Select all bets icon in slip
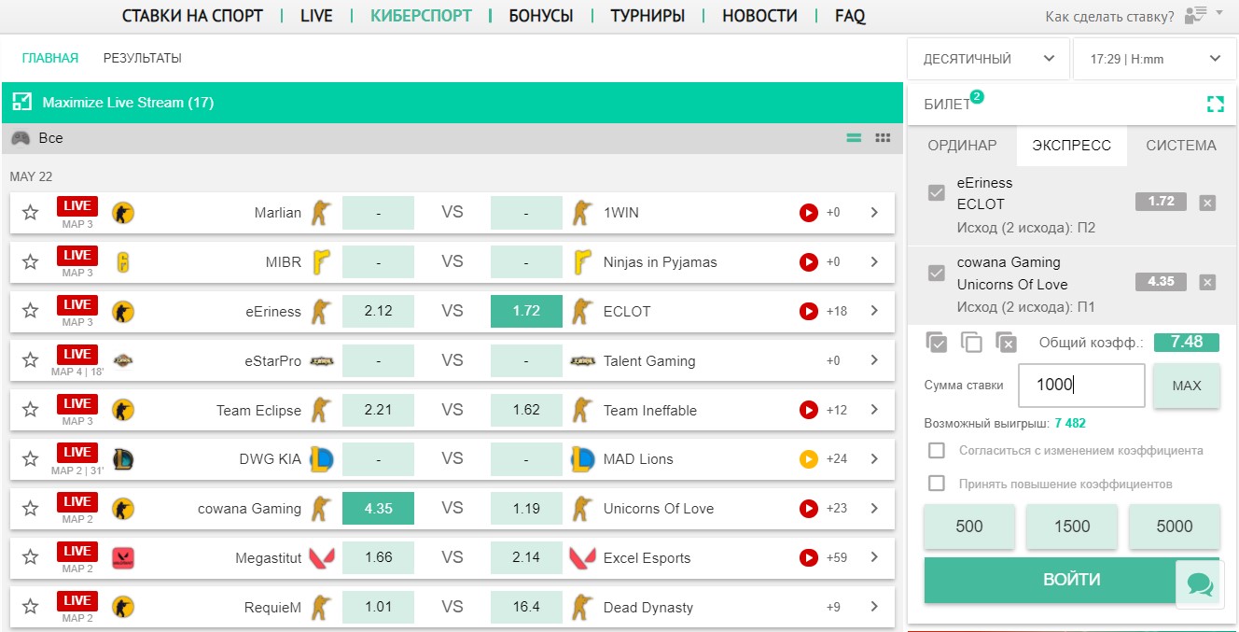 point(938,343)
